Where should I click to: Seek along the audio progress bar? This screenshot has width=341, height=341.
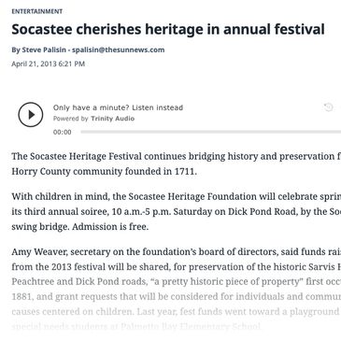point(211,132)
